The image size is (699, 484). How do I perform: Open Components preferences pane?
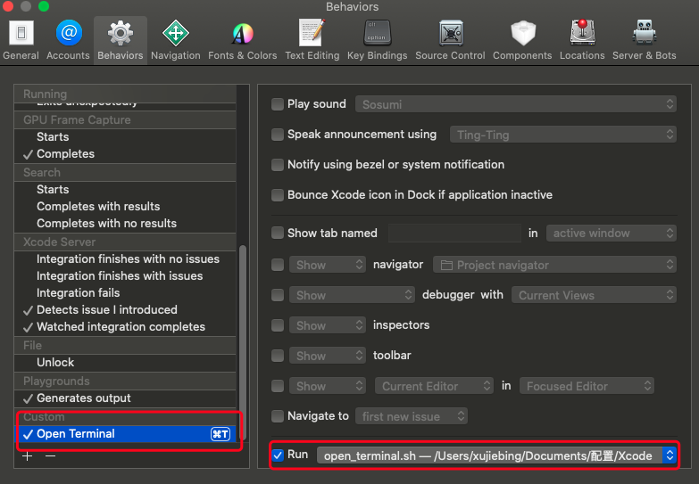click(x=522, y=40)
